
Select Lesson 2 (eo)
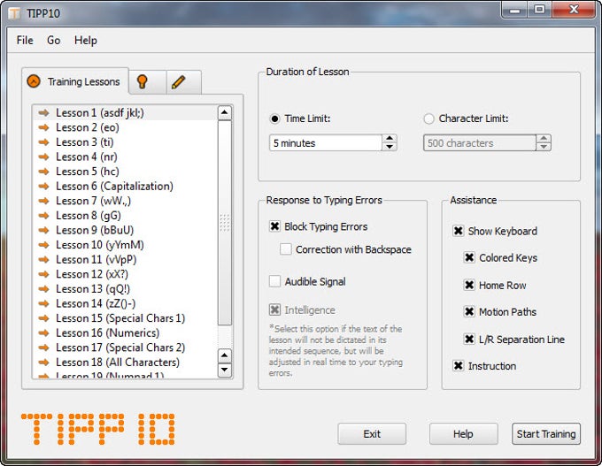[x=126, y=127]
